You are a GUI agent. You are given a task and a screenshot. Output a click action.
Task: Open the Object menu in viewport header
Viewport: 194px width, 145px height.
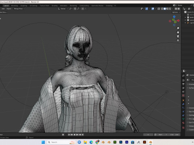[9, 9]
